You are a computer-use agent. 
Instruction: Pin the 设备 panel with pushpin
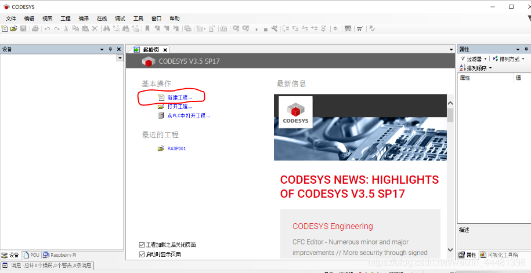pos(110,49)
